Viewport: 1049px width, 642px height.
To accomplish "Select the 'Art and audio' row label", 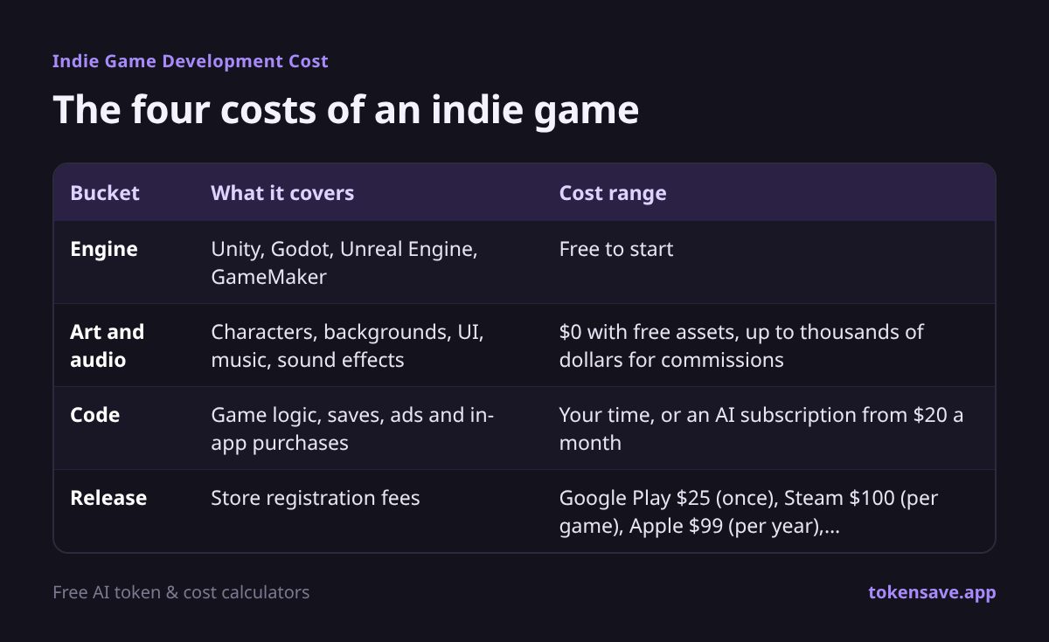I will click(108, 346).
